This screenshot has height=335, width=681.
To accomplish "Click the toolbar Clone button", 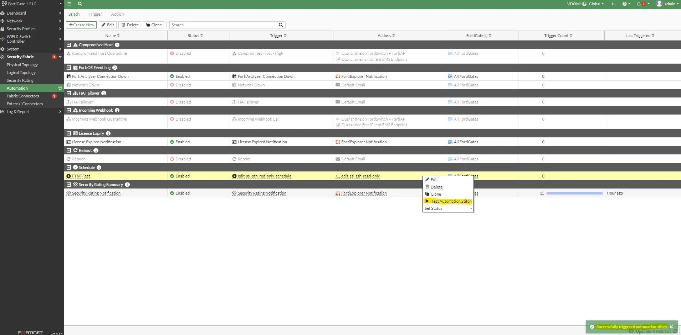I will click(154, 25).
